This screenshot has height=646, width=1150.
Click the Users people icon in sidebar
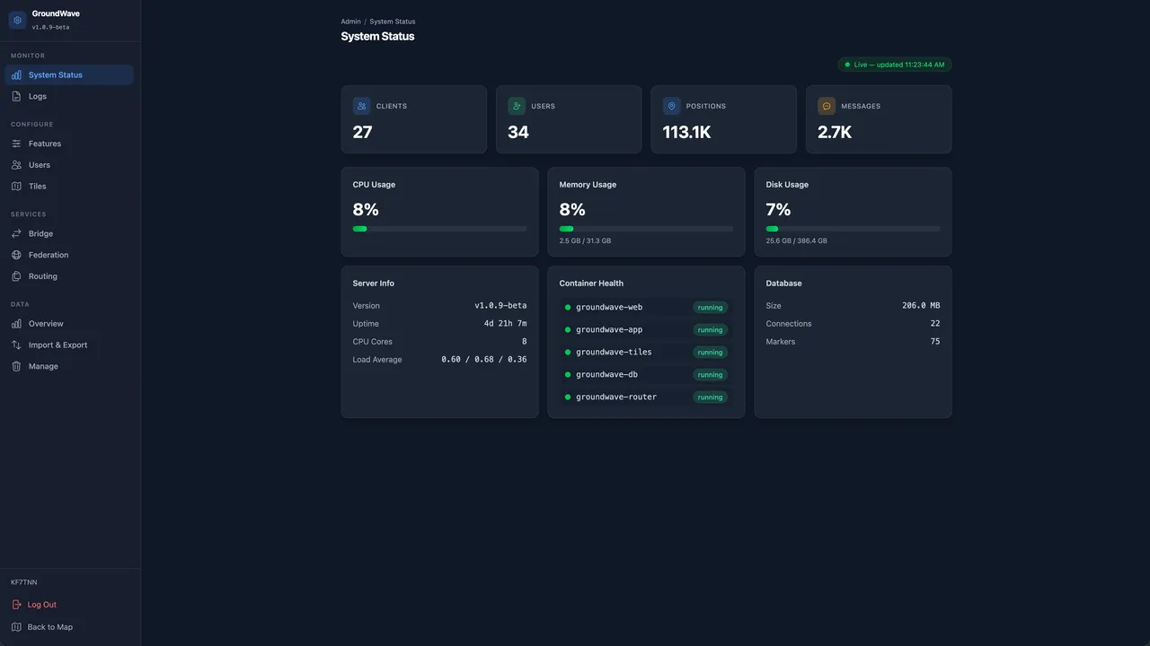pyautogui.click(x=16, y=165)
